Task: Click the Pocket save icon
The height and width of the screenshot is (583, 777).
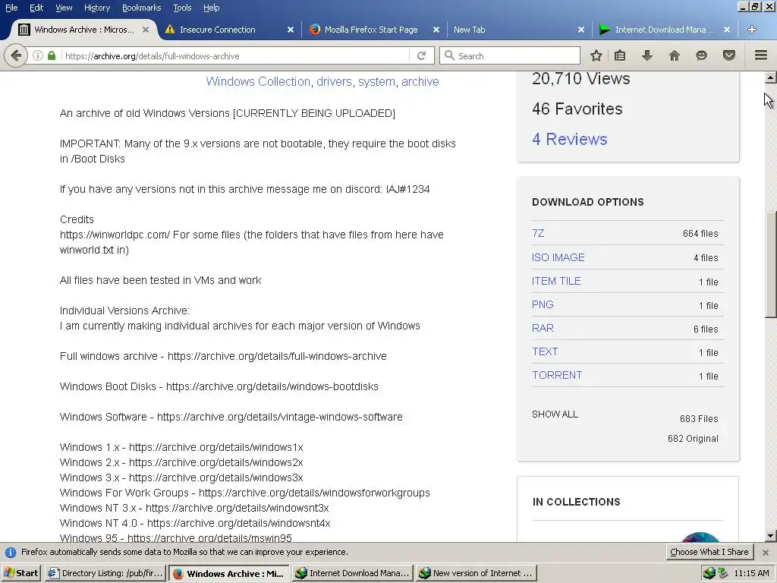Action: click(x=729, y=55)
